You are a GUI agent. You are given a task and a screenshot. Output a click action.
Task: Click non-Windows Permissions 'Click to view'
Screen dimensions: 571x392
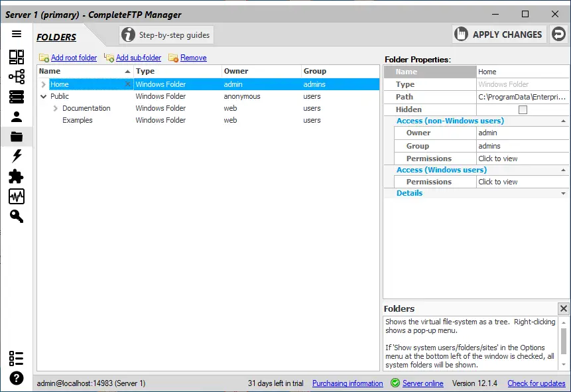[x=523, y=159]
